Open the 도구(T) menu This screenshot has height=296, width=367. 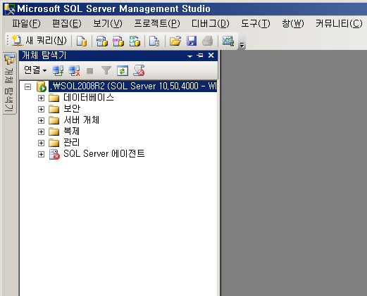(256, 23)
